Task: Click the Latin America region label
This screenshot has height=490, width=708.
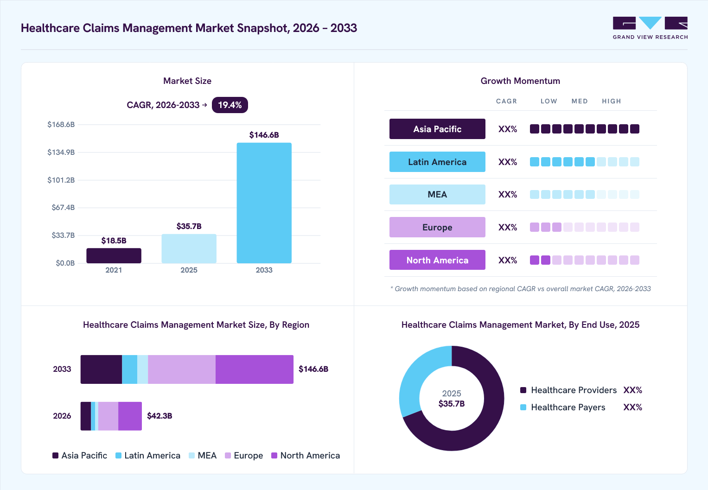Action: pos(437,162)
